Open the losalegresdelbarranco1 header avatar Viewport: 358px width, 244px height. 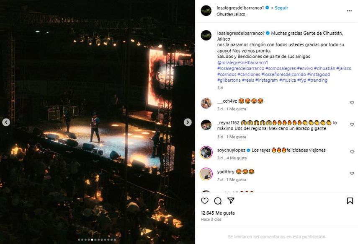point(206,11)
